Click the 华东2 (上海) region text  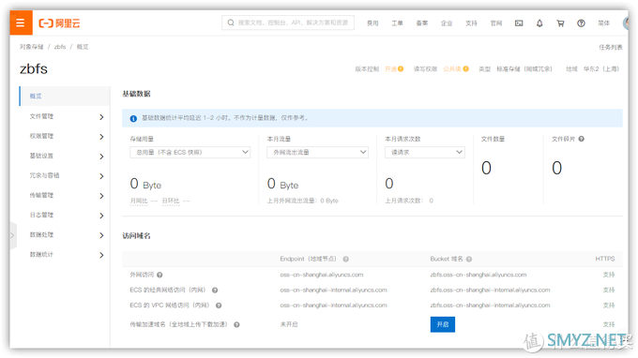[601, 69]
